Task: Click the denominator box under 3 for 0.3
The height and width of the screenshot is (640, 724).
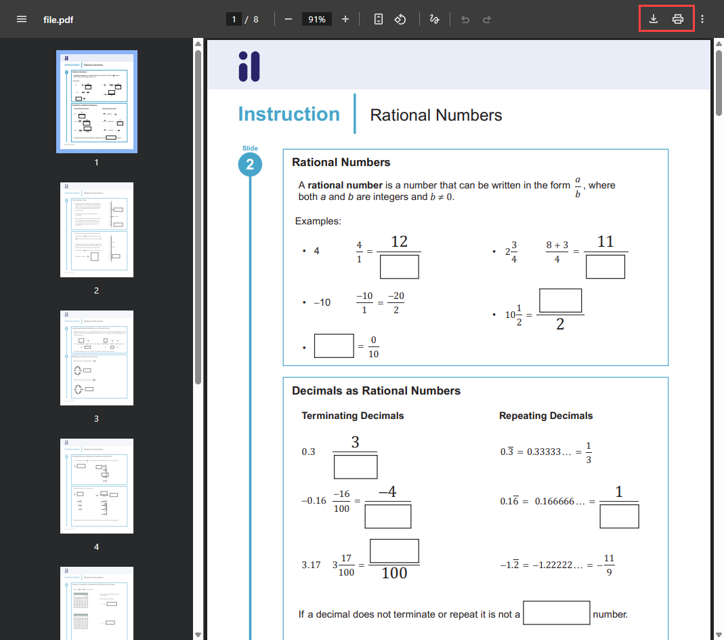Action: coord(356,466)
